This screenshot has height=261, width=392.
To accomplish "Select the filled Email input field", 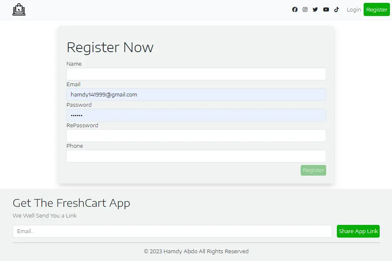I will tap(196, 94).
